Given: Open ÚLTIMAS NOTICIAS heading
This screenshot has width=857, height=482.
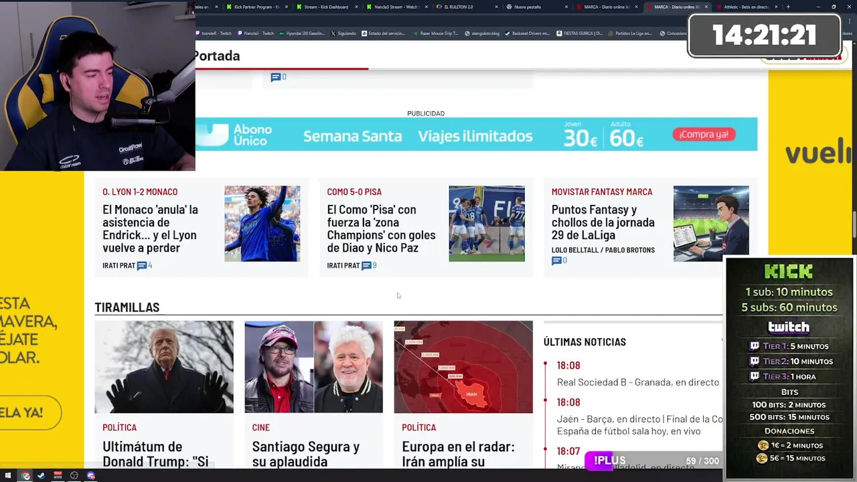Looking at the screenshot, I should click(x=585, y=342).
